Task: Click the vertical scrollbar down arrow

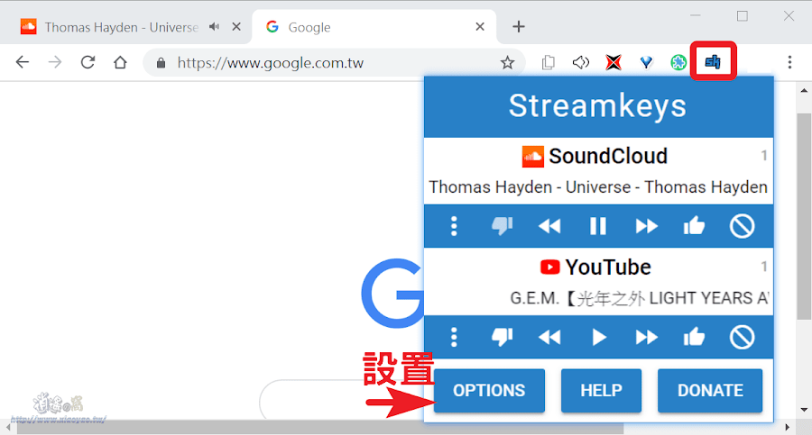Action: click(804, 410)
